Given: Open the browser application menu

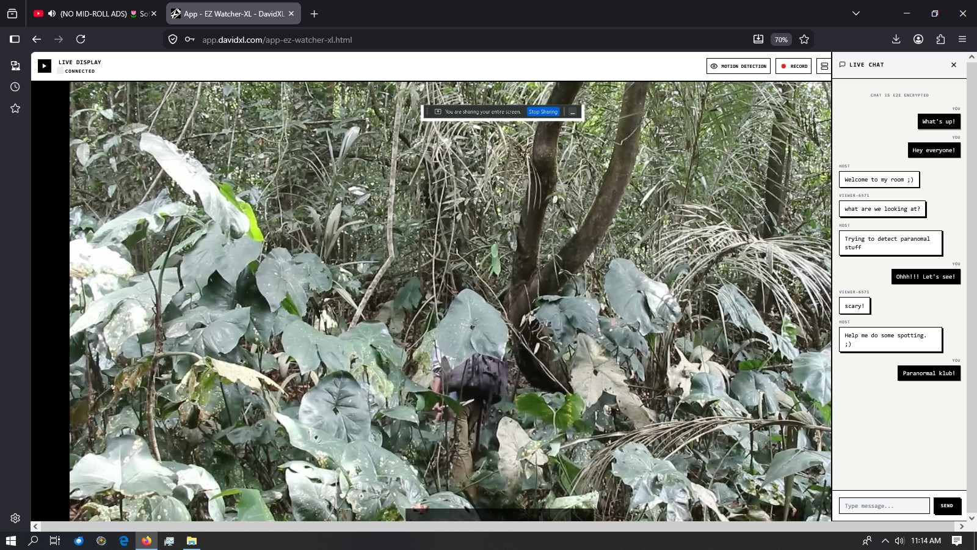Looking at the screenshot, I should click(962, 39).
